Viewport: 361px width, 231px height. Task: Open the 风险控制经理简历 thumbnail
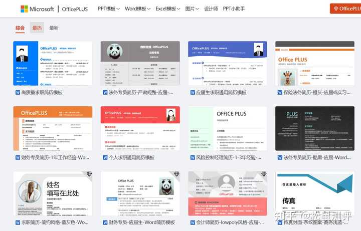pyautogui.click(x=228, y=128)
